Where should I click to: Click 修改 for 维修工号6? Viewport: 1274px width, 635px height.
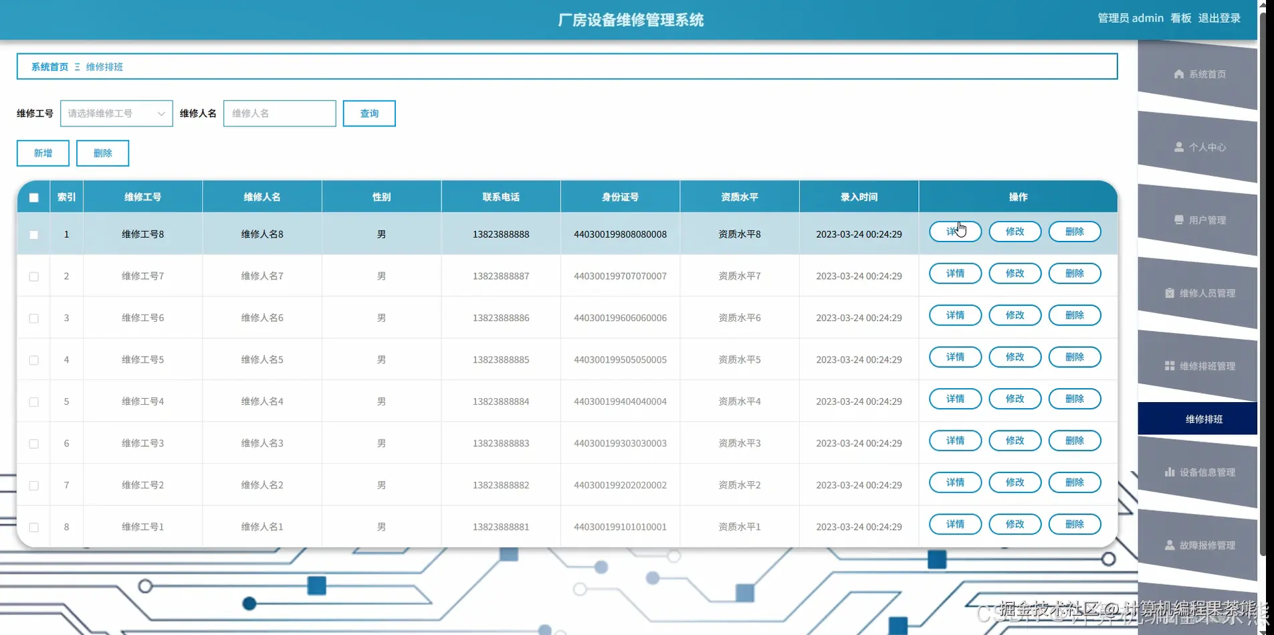[x=1015, y=315]
